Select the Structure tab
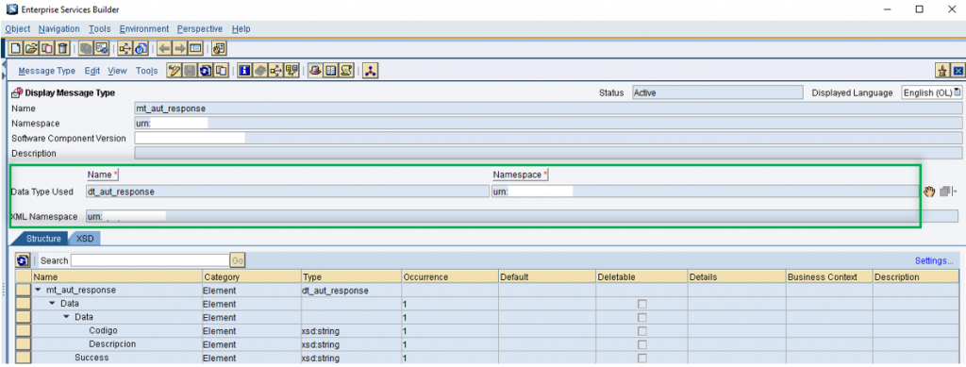 pos(43,239)
